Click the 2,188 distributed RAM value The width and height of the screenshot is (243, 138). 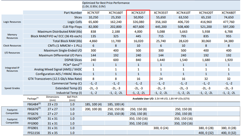(116, 32)
